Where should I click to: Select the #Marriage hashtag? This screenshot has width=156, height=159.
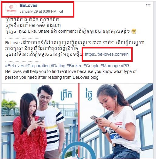pos(110,66)
